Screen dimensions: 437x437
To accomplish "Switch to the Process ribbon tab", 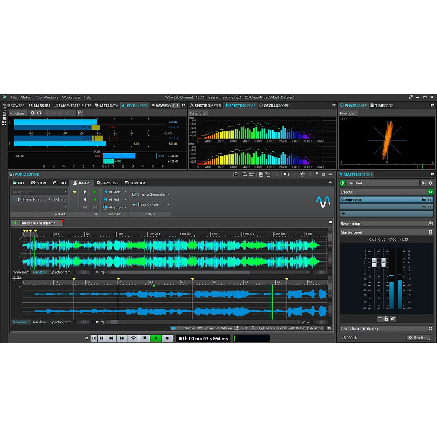I will [x=108, y=183].
